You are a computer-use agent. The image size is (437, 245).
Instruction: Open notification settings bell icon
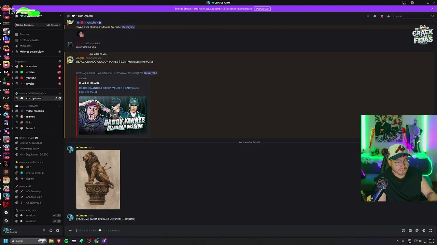375,16
